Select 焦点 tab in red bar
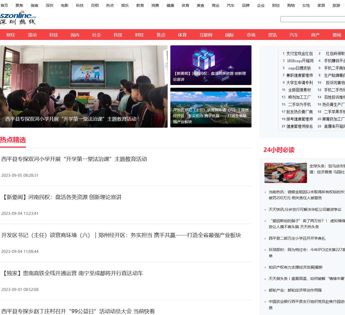Viewport: 345px width, 315px height. 161,35
